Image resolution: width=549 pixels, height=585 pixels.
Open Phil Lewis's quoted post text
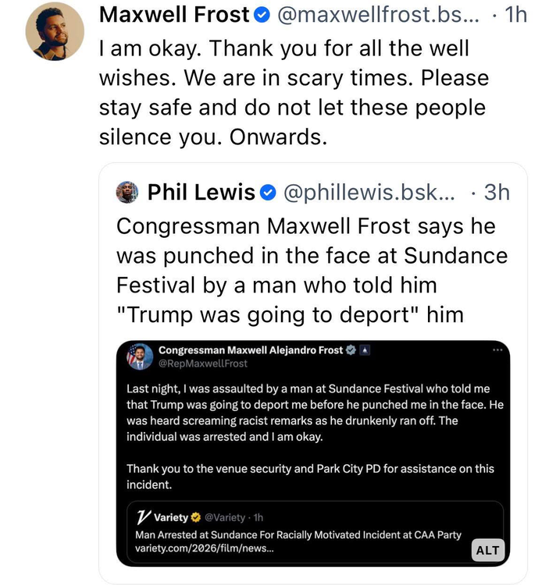(x=312, y=270)
